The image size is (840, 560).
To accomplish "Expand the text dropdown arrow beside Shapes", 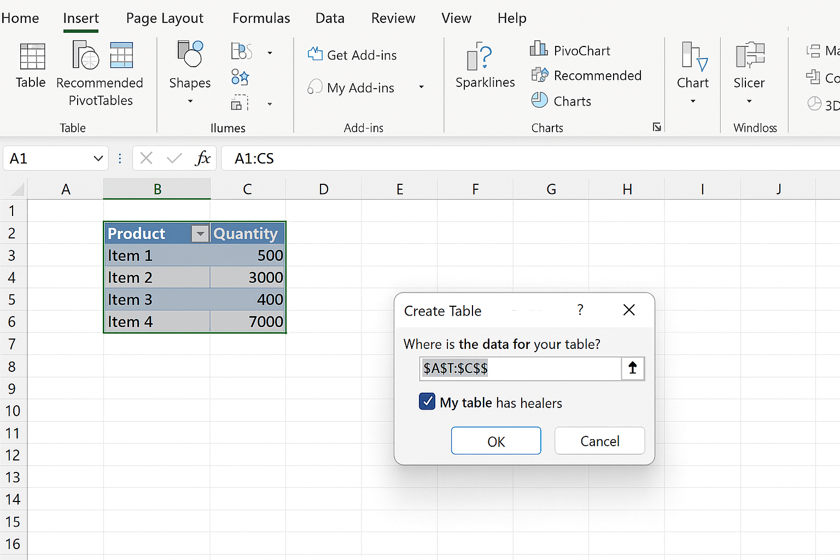I will [270, 53].
